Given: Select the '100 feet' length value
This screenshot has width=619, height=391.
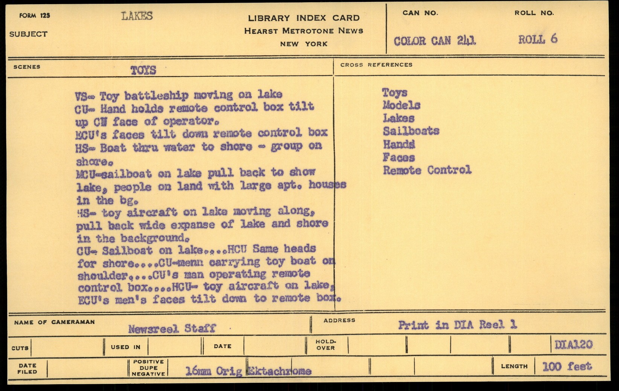Looking at the screenshot, I should pyautogui.click(x=567, y=366).
